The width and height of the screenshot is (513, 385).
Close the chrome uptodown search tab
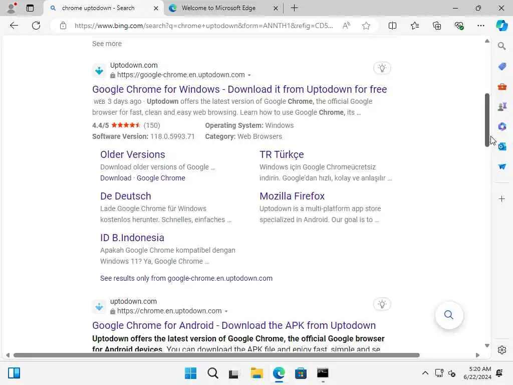(156, 8)
